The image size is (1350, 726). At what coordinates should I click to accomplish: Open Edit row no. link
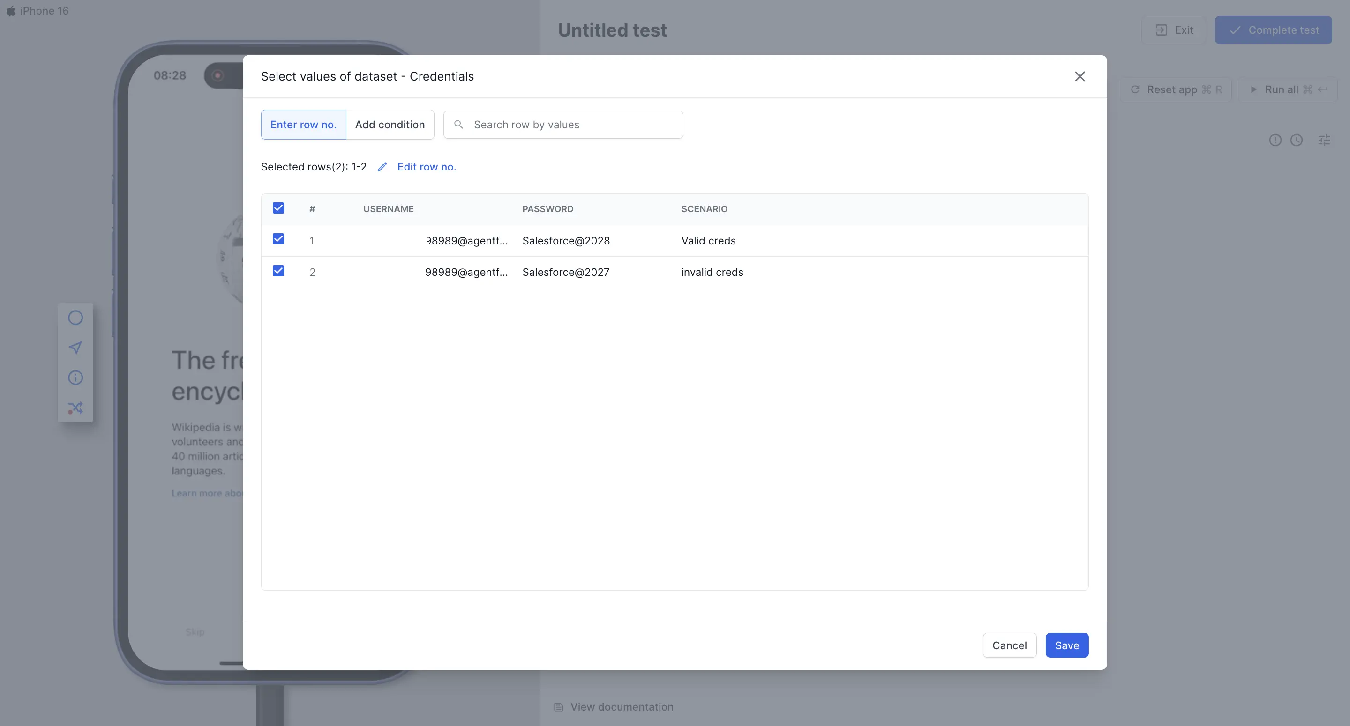coord(427,167)
